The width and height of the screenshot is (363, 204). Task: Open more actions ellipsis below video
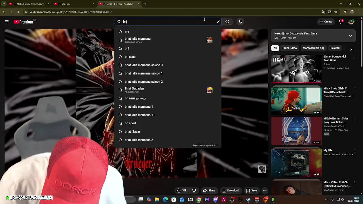tap(265, 191)
